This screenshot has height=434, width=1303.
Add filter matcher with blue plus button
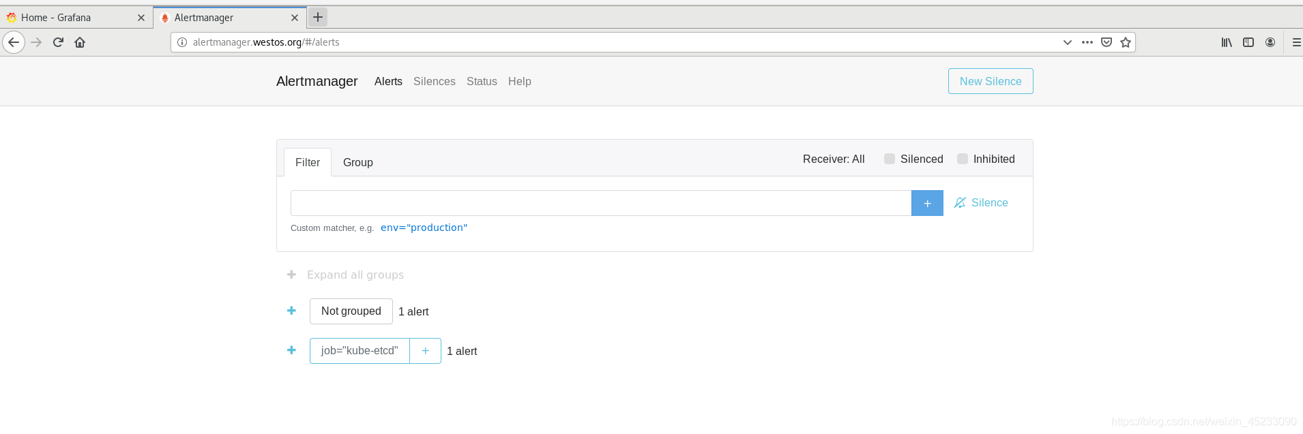coord(927,203)
